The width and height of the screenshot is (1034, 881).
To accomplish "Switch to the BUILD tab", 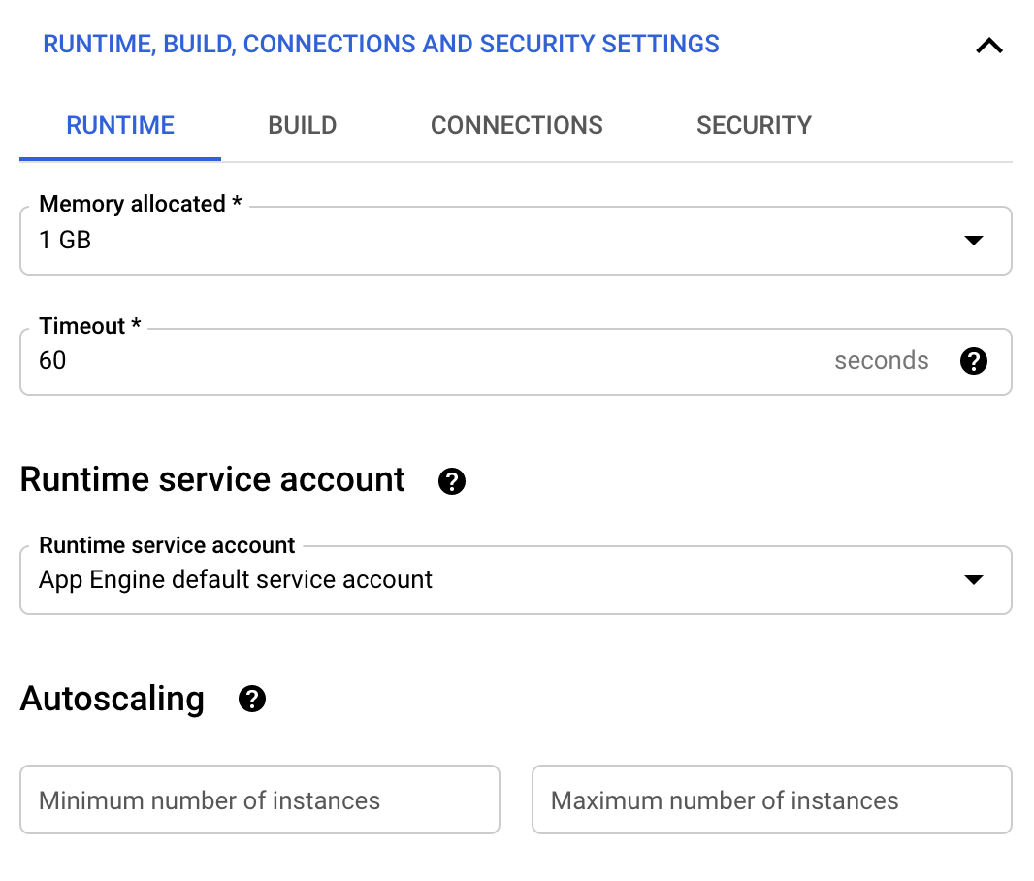I will [302, 125].
